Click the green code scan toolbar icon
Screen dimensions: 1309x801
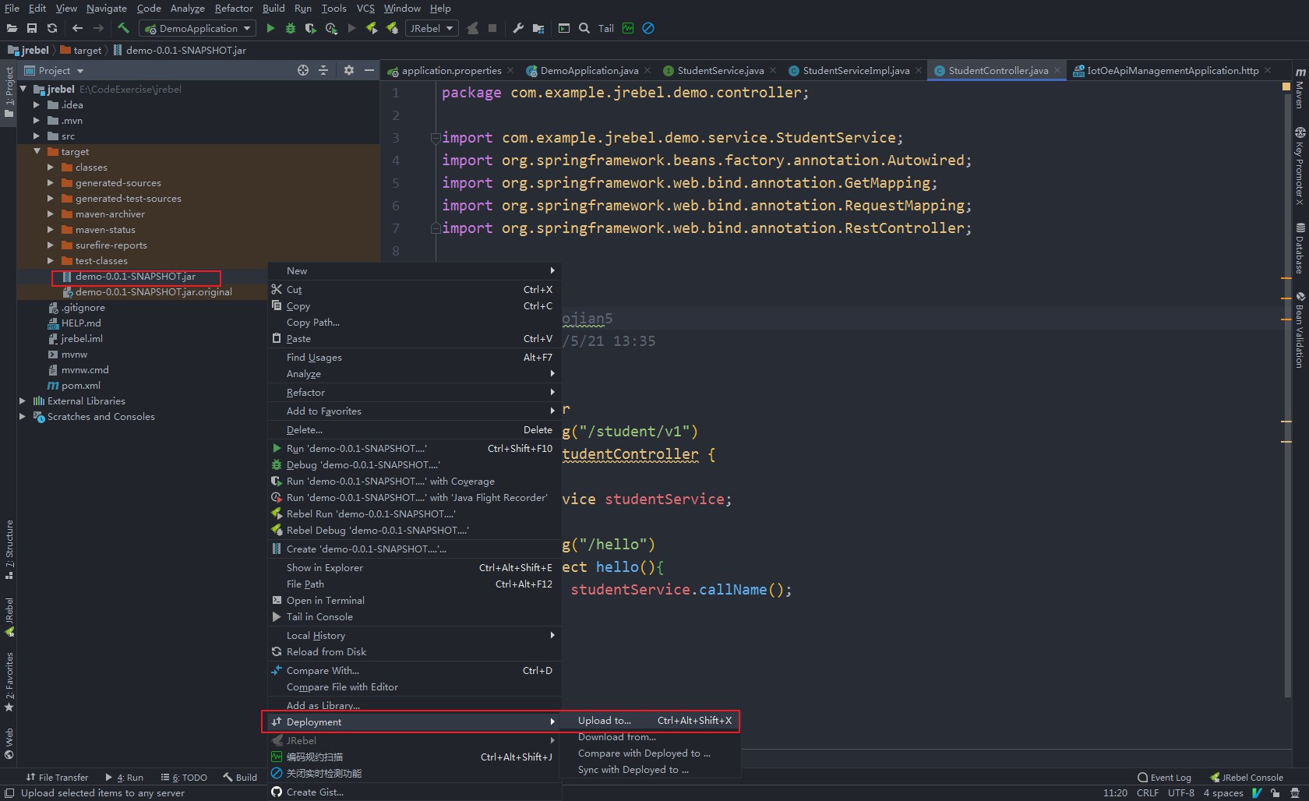coord(628,28)
